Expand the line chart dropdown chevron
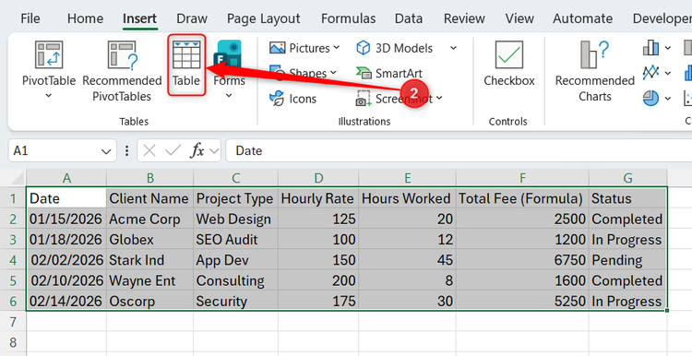Screen dimensions: 692x356 (668, 73)
